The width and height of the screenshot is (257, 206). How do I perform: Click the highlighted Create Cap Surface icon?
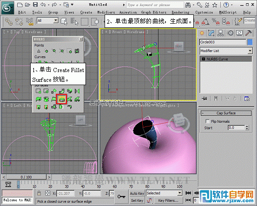61,99
